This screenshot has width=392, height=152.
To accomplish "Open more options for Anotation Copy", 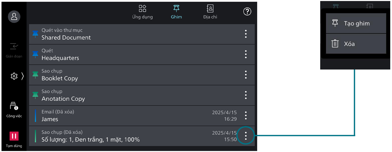I will 246,95.
